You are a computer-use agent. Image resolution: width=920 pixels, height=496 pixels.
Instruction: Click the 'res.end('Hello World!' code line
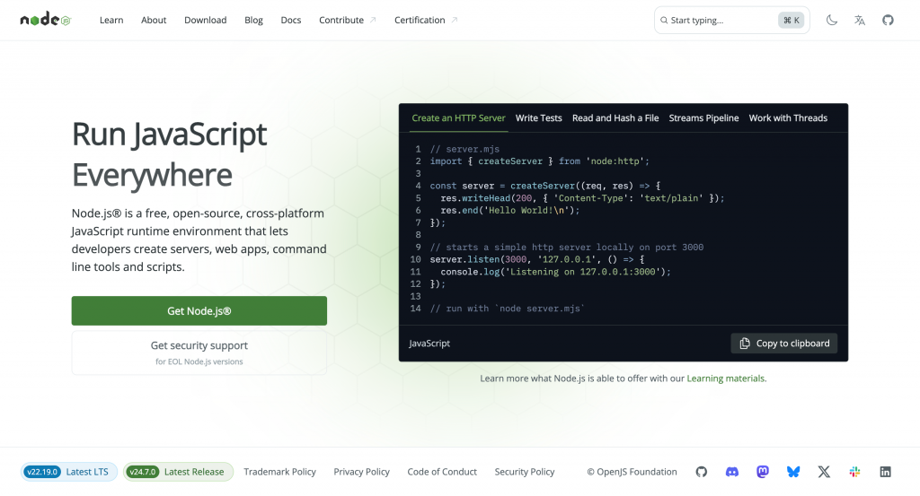click(x=510, y=210)
